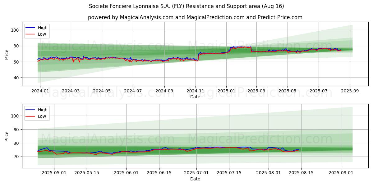This screenshot has width=373, height=186.
Task: Click the 'Date' axis label under lower chart
Action: tap(195, 179)
